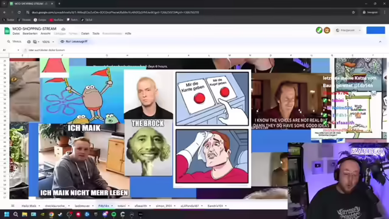This screenshot has width=389, height=219.
Task: Reload the page with refresh icon
Action: coord(19,12)
